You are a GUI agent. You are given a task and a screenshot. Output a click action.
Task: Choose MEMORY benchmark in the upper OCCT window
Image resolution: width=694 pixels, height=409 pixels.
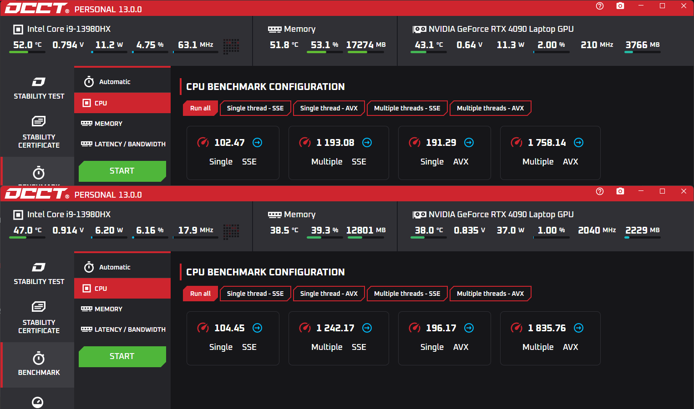point(122,124)
